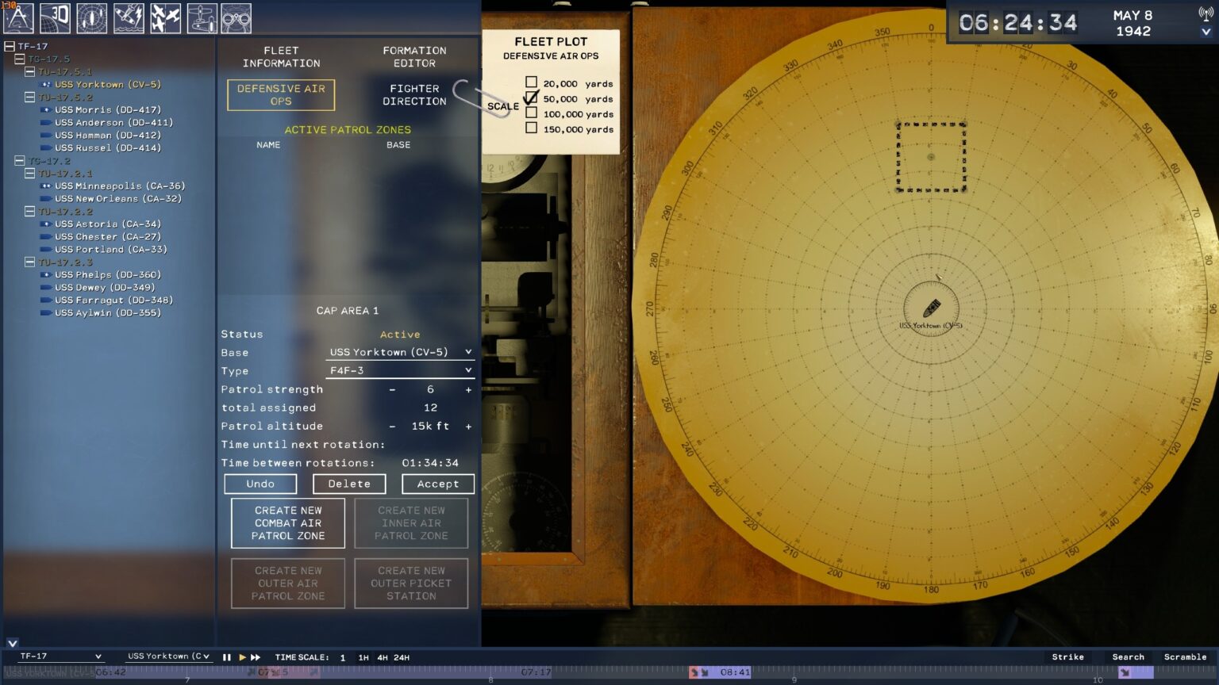The width and height of the screenshot is (1219, 685).
Task: Check the 150,000 yards scale option
Action: [531, 128]
